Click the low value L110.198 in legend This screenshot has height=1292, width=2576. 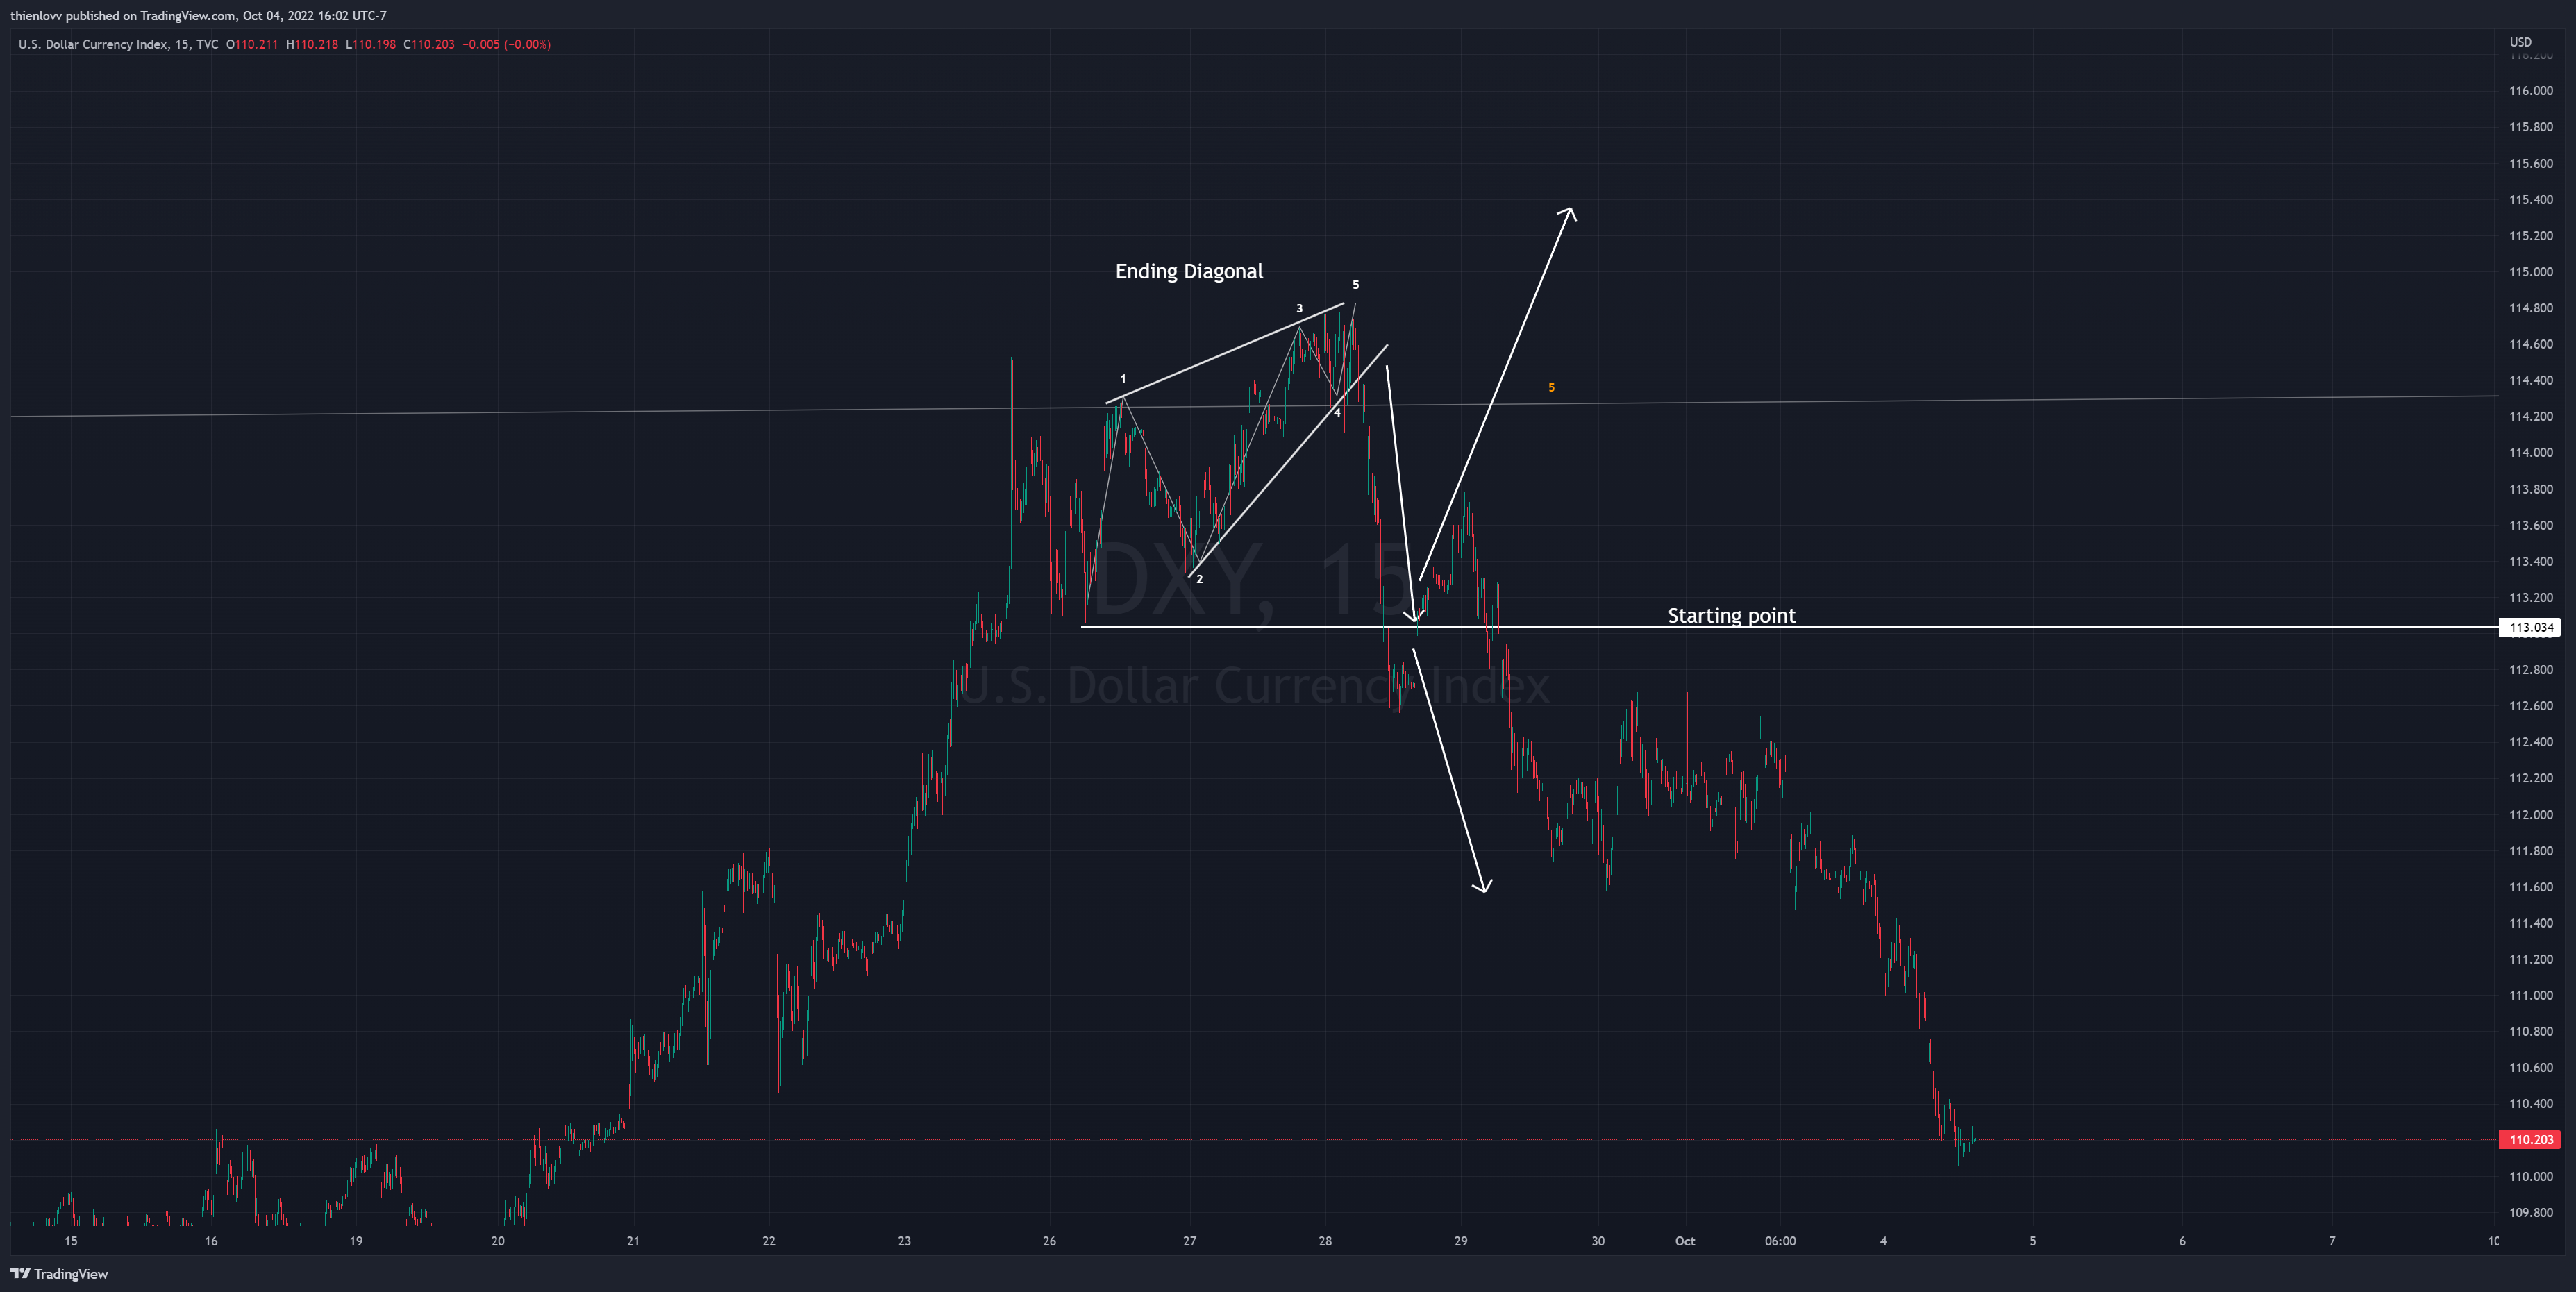(371, 44)
